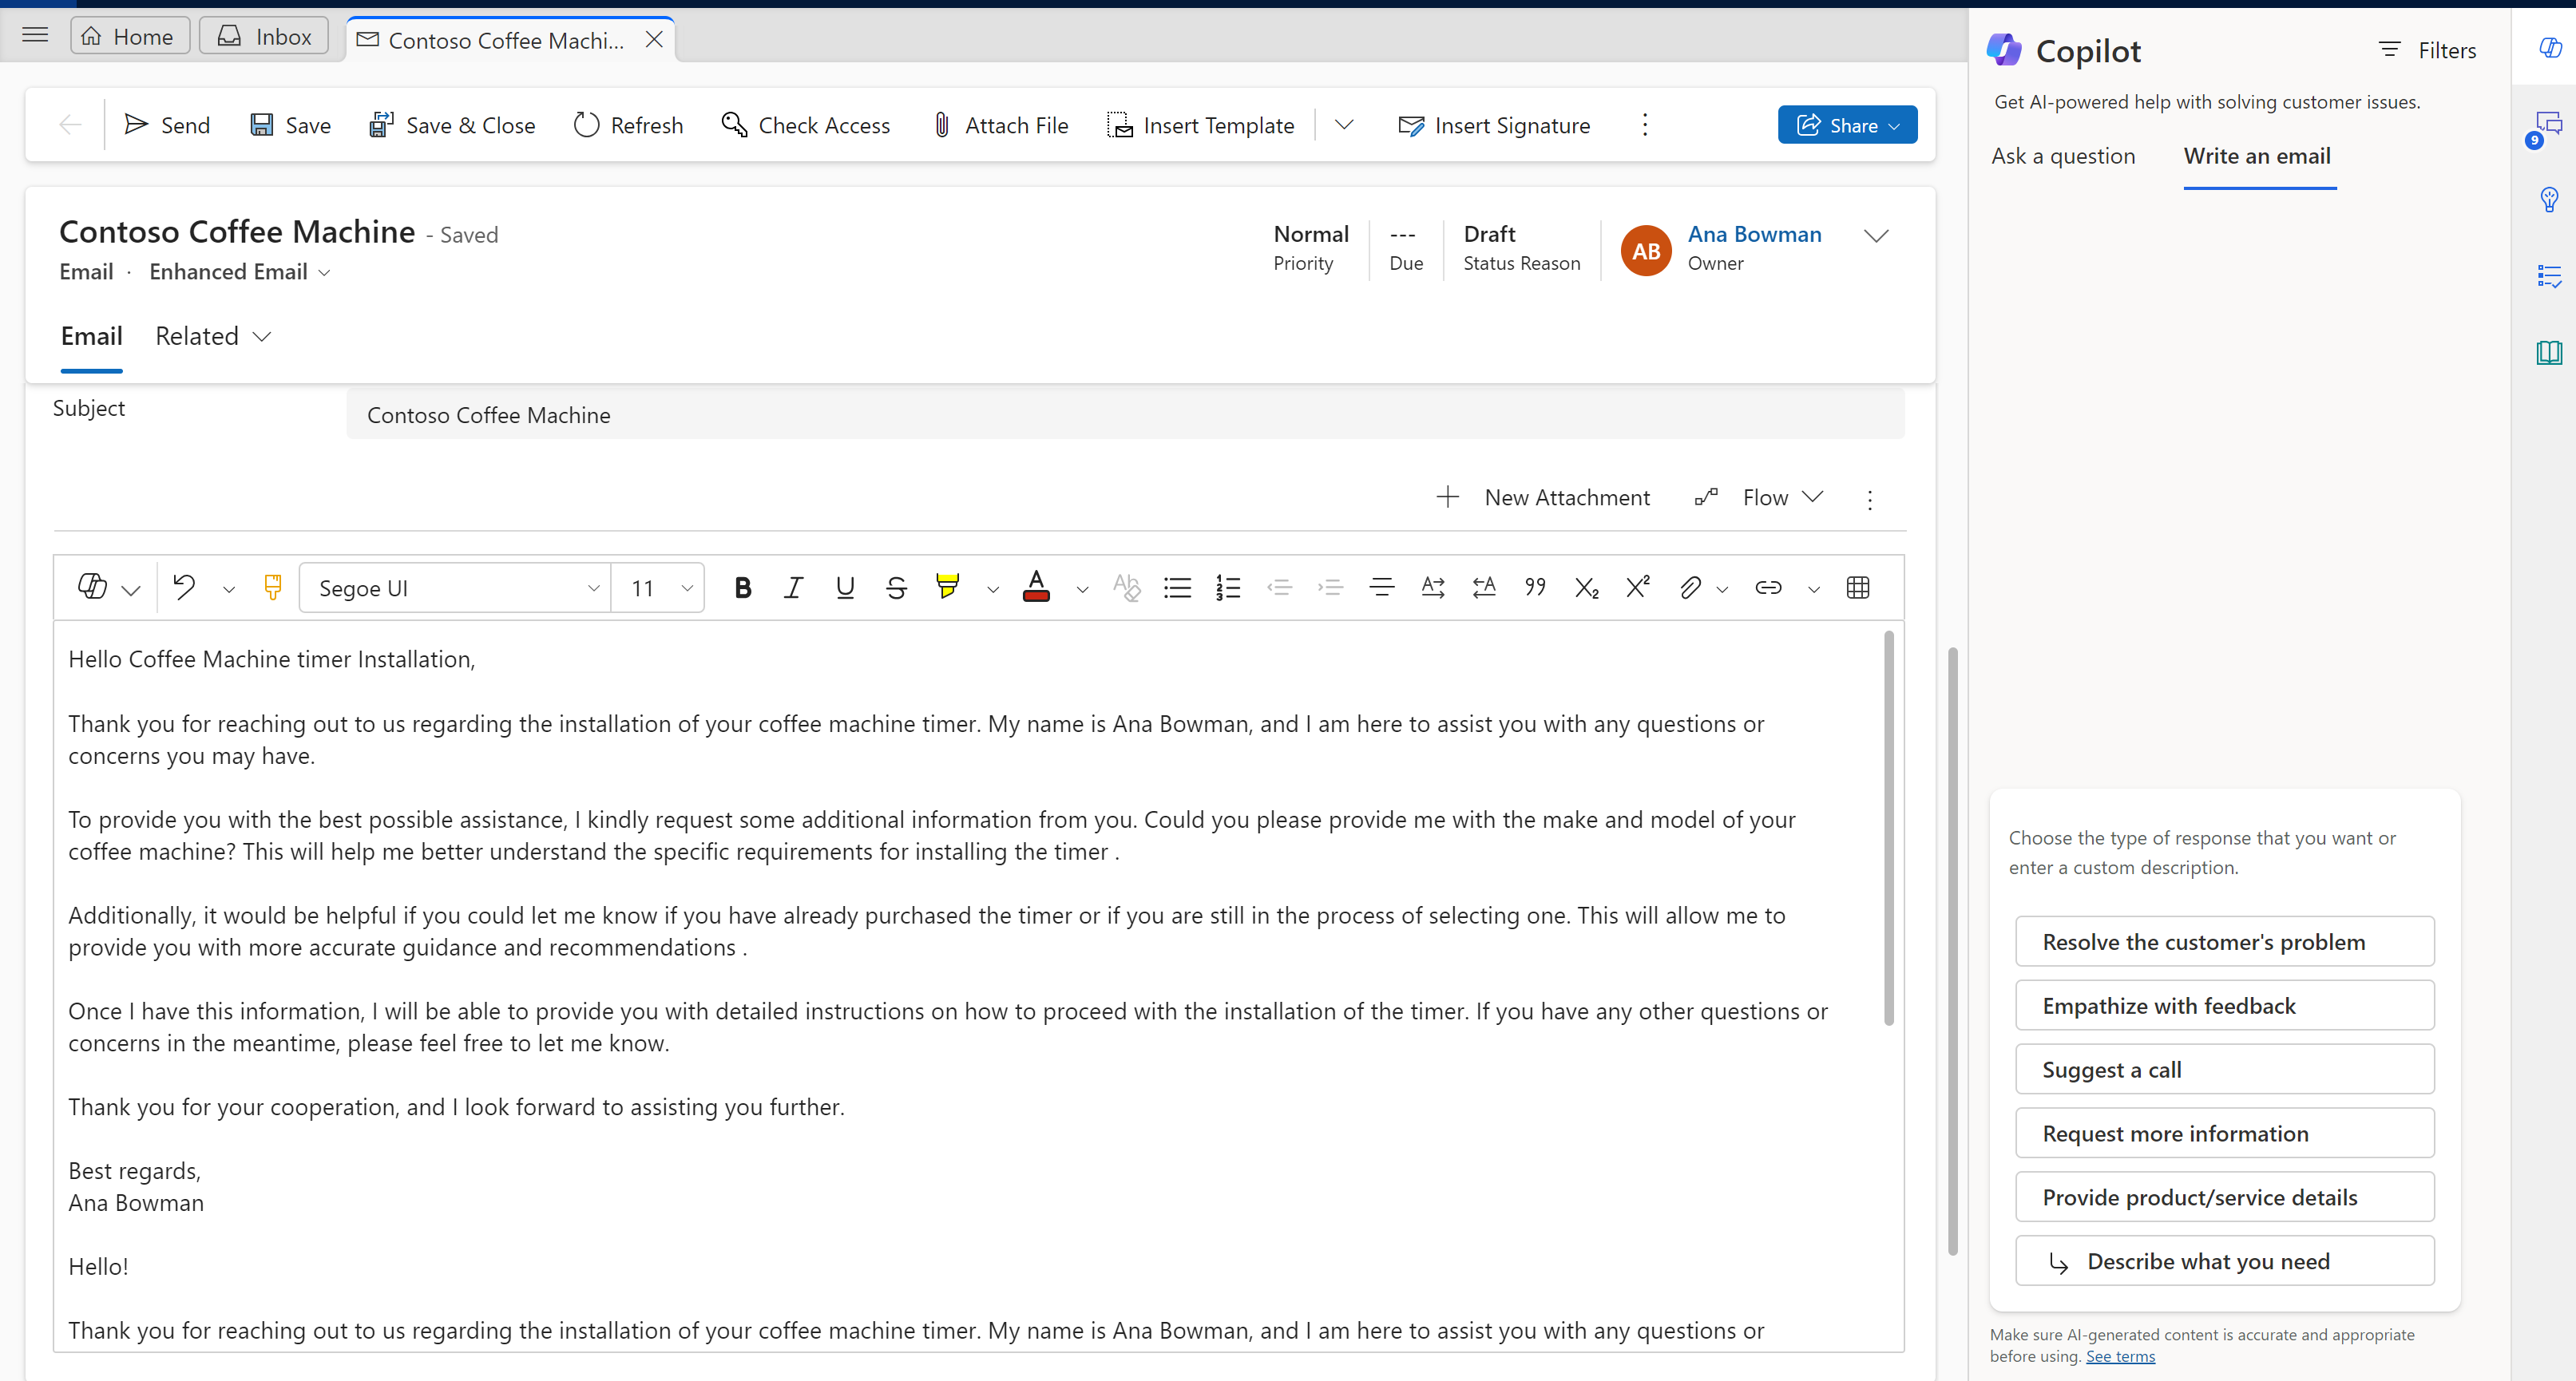Insert a table into the email body

(x=1858, y=588)
